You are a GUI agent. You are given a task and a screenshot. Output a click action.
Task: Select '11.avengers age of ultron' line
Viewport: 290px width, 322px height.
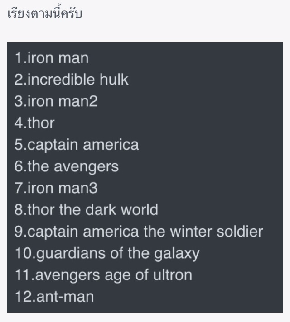coord(103,275)
